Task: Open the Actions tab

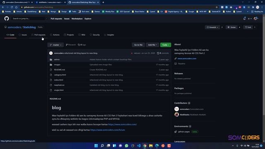Action: pyautogui.click(x=55, y=35)
